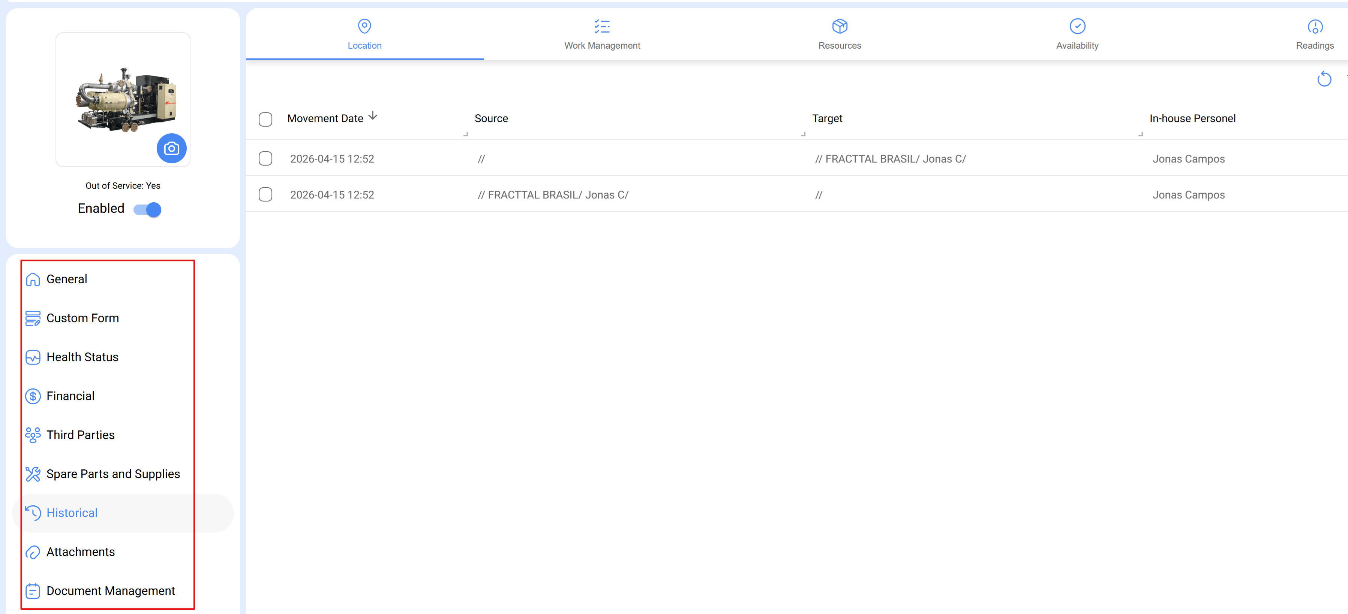1348x614 pixels.
Task: Click the compressor asset thumbnail image
Action: (126, 99)
